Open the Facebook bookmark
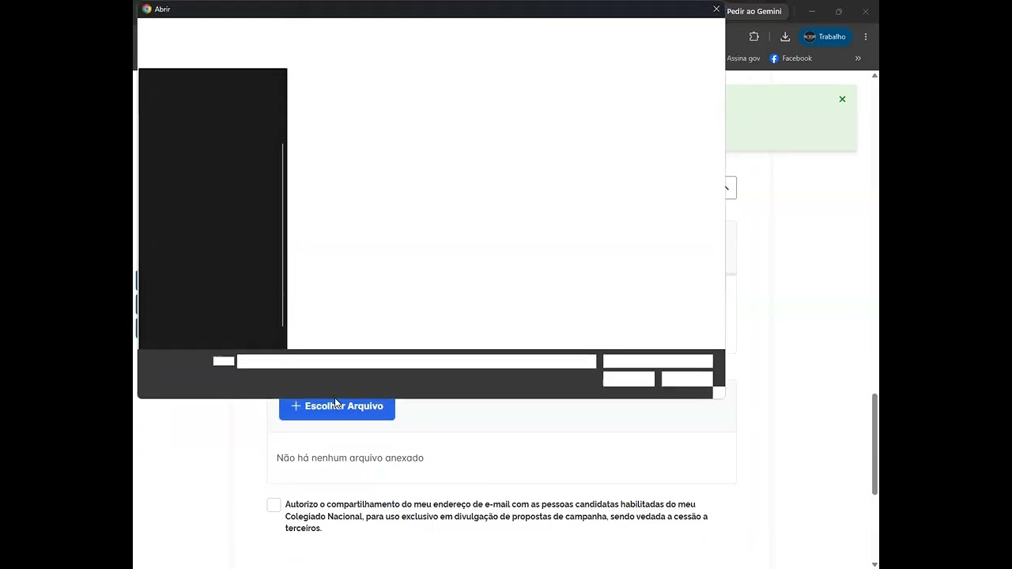1012x569 pixels. pos(791,58)
